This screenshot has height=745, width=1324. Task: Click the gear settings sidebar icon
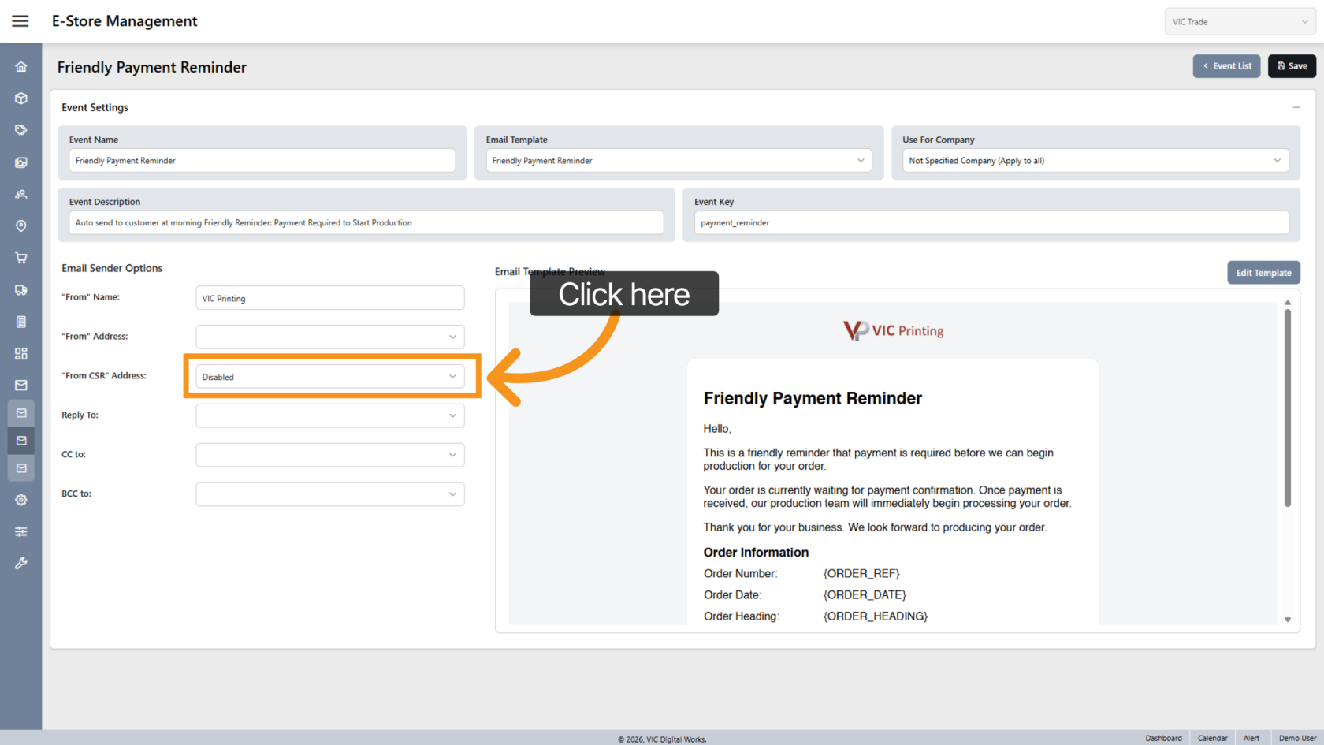(x=21, y=500)
